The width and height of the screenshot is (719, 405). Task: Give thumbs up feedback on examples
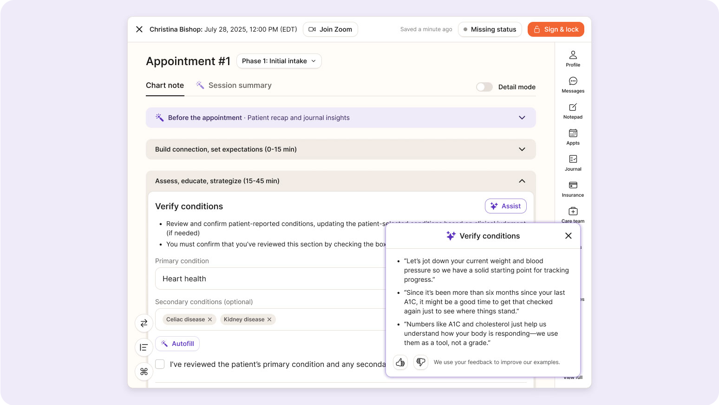tap(400, 362)
